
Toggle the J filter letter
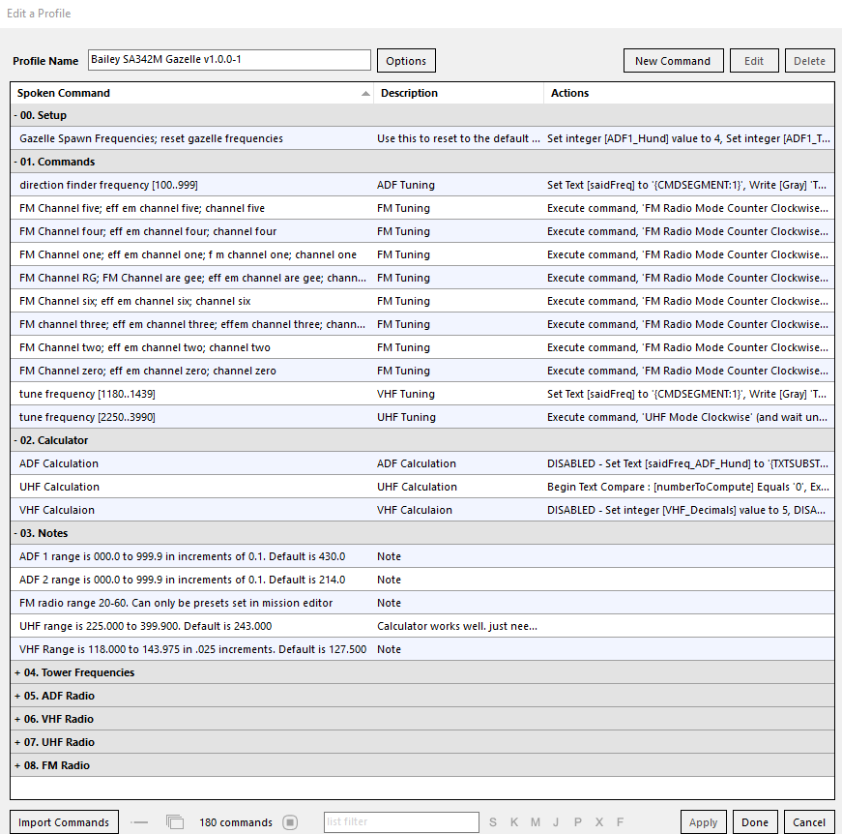pos(557,822)
